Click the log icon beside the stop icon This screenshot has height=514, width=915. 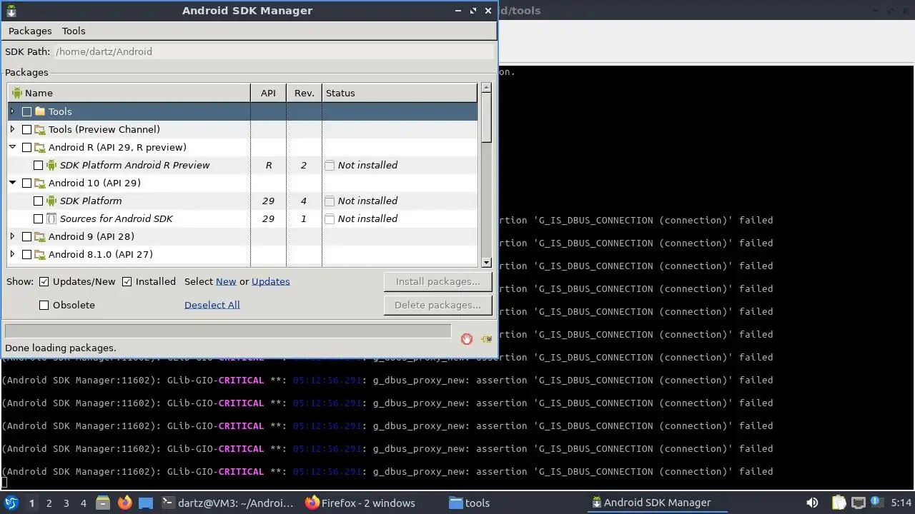pos(487,339)
